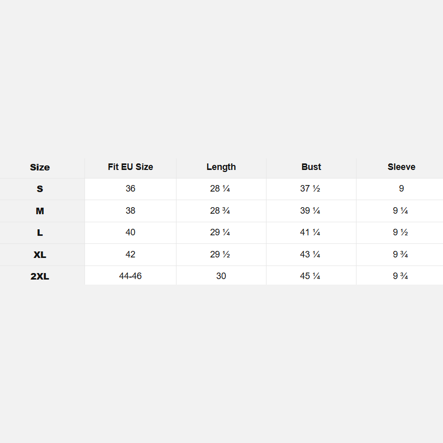Select the L size row label
The height and width of the screenshot is (443, 443).
pyautogui.click(x=40, y=232)
